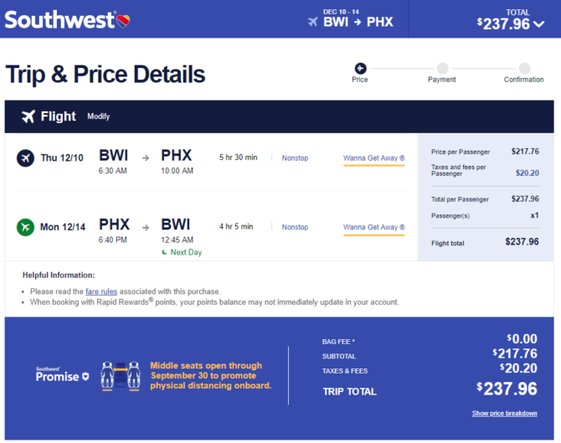The image size is (561, 443).
Task: Click the Price step airplane circle icon
Action: [x=360, y=68]
